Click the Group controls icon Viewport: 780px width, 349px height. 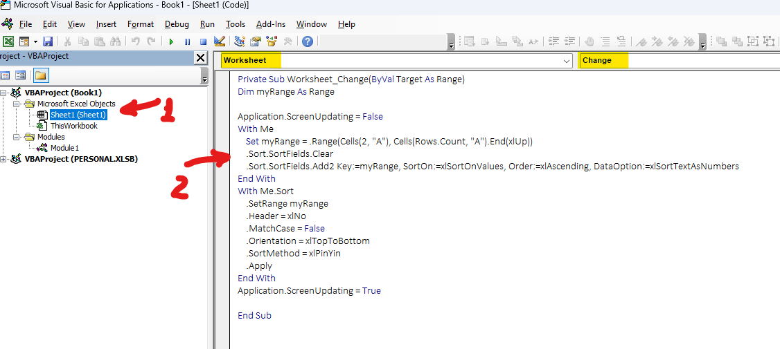753,41
